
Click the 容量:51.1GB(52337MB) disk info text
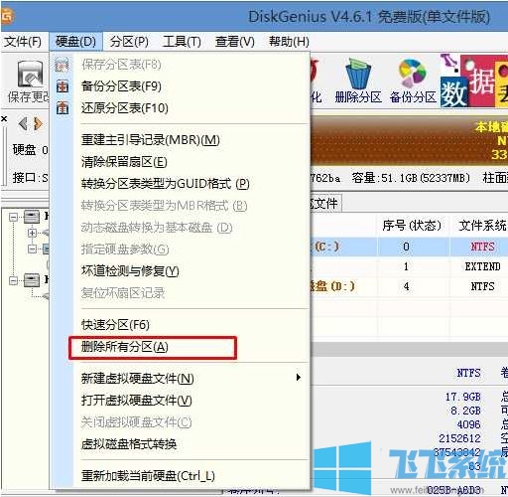411,178
